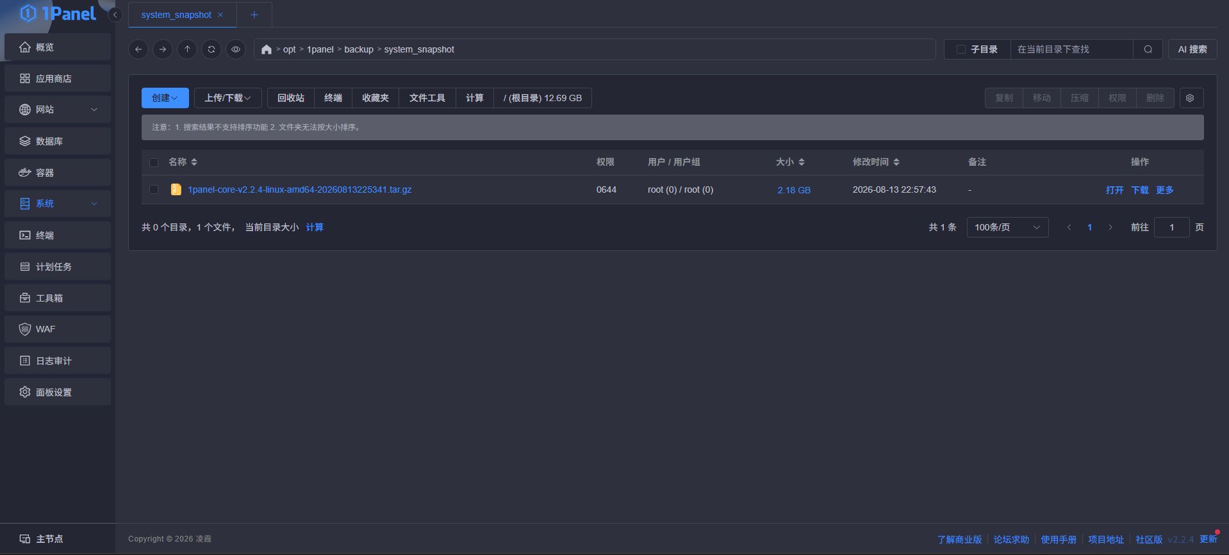Sort files by modification time
The height and width of the screenshot is (555, 1229).
[896, 162]
